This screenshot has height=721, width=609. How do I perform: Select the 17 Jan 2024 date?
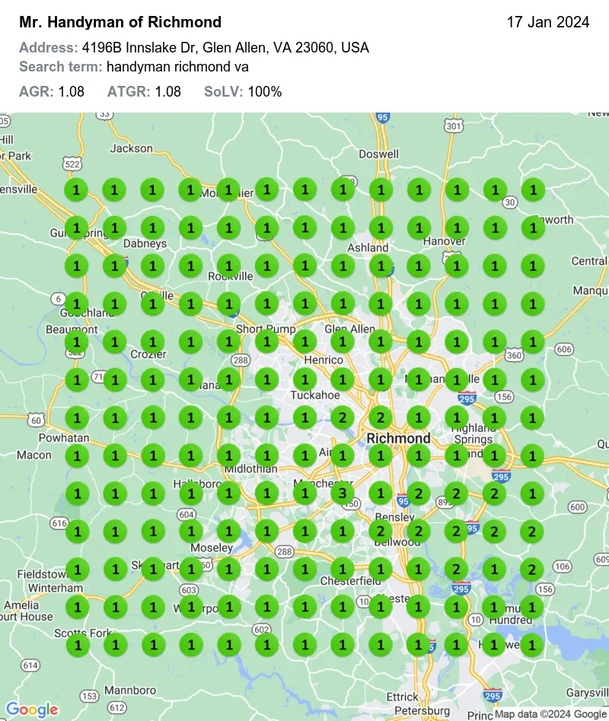[x=548, y=22]
